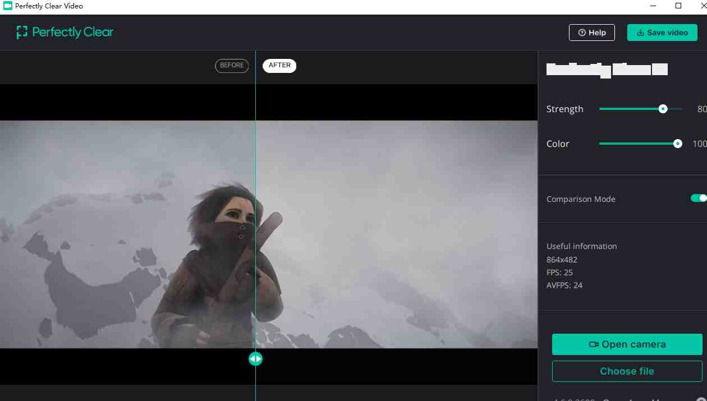Click the Strength slider handle
The width and height of the screenshot is (707, 401).
coord(663,109)
